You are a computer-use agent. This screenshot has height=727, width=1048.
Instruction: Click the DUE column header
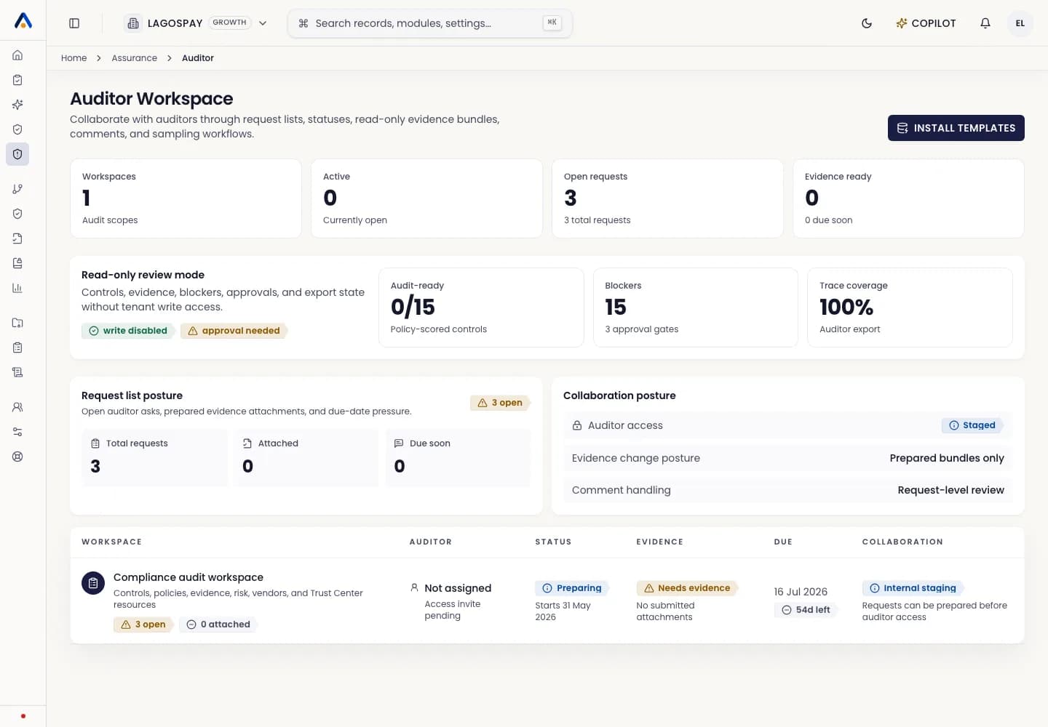point(783,542)
